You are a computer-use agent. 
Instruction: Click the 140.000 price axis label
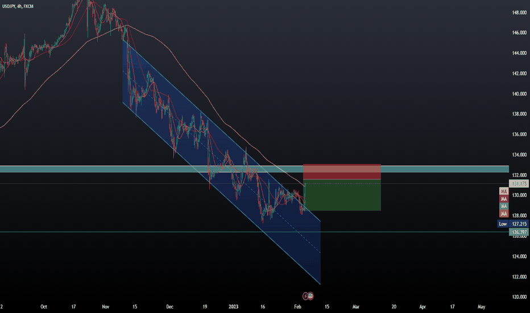point(519,94)
